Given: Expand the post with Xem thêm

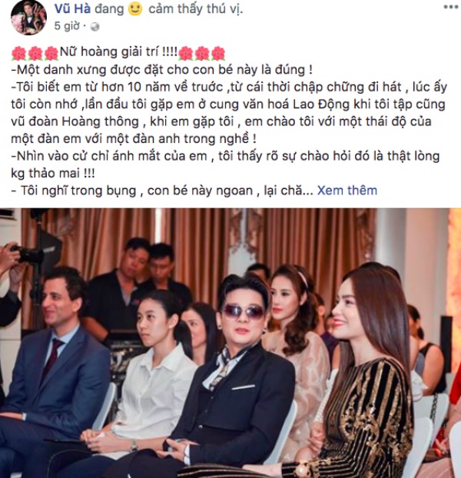Looking at the screenshot, I should click(x=347, y=191).
